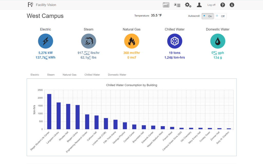Select the Electric lightning bolt icon
Viewport: 263px width, 165px height.
(x=45, y=41)
